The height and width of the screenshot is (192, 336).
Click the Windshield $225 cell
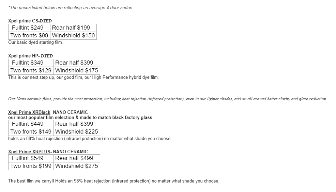coord(76,132)
